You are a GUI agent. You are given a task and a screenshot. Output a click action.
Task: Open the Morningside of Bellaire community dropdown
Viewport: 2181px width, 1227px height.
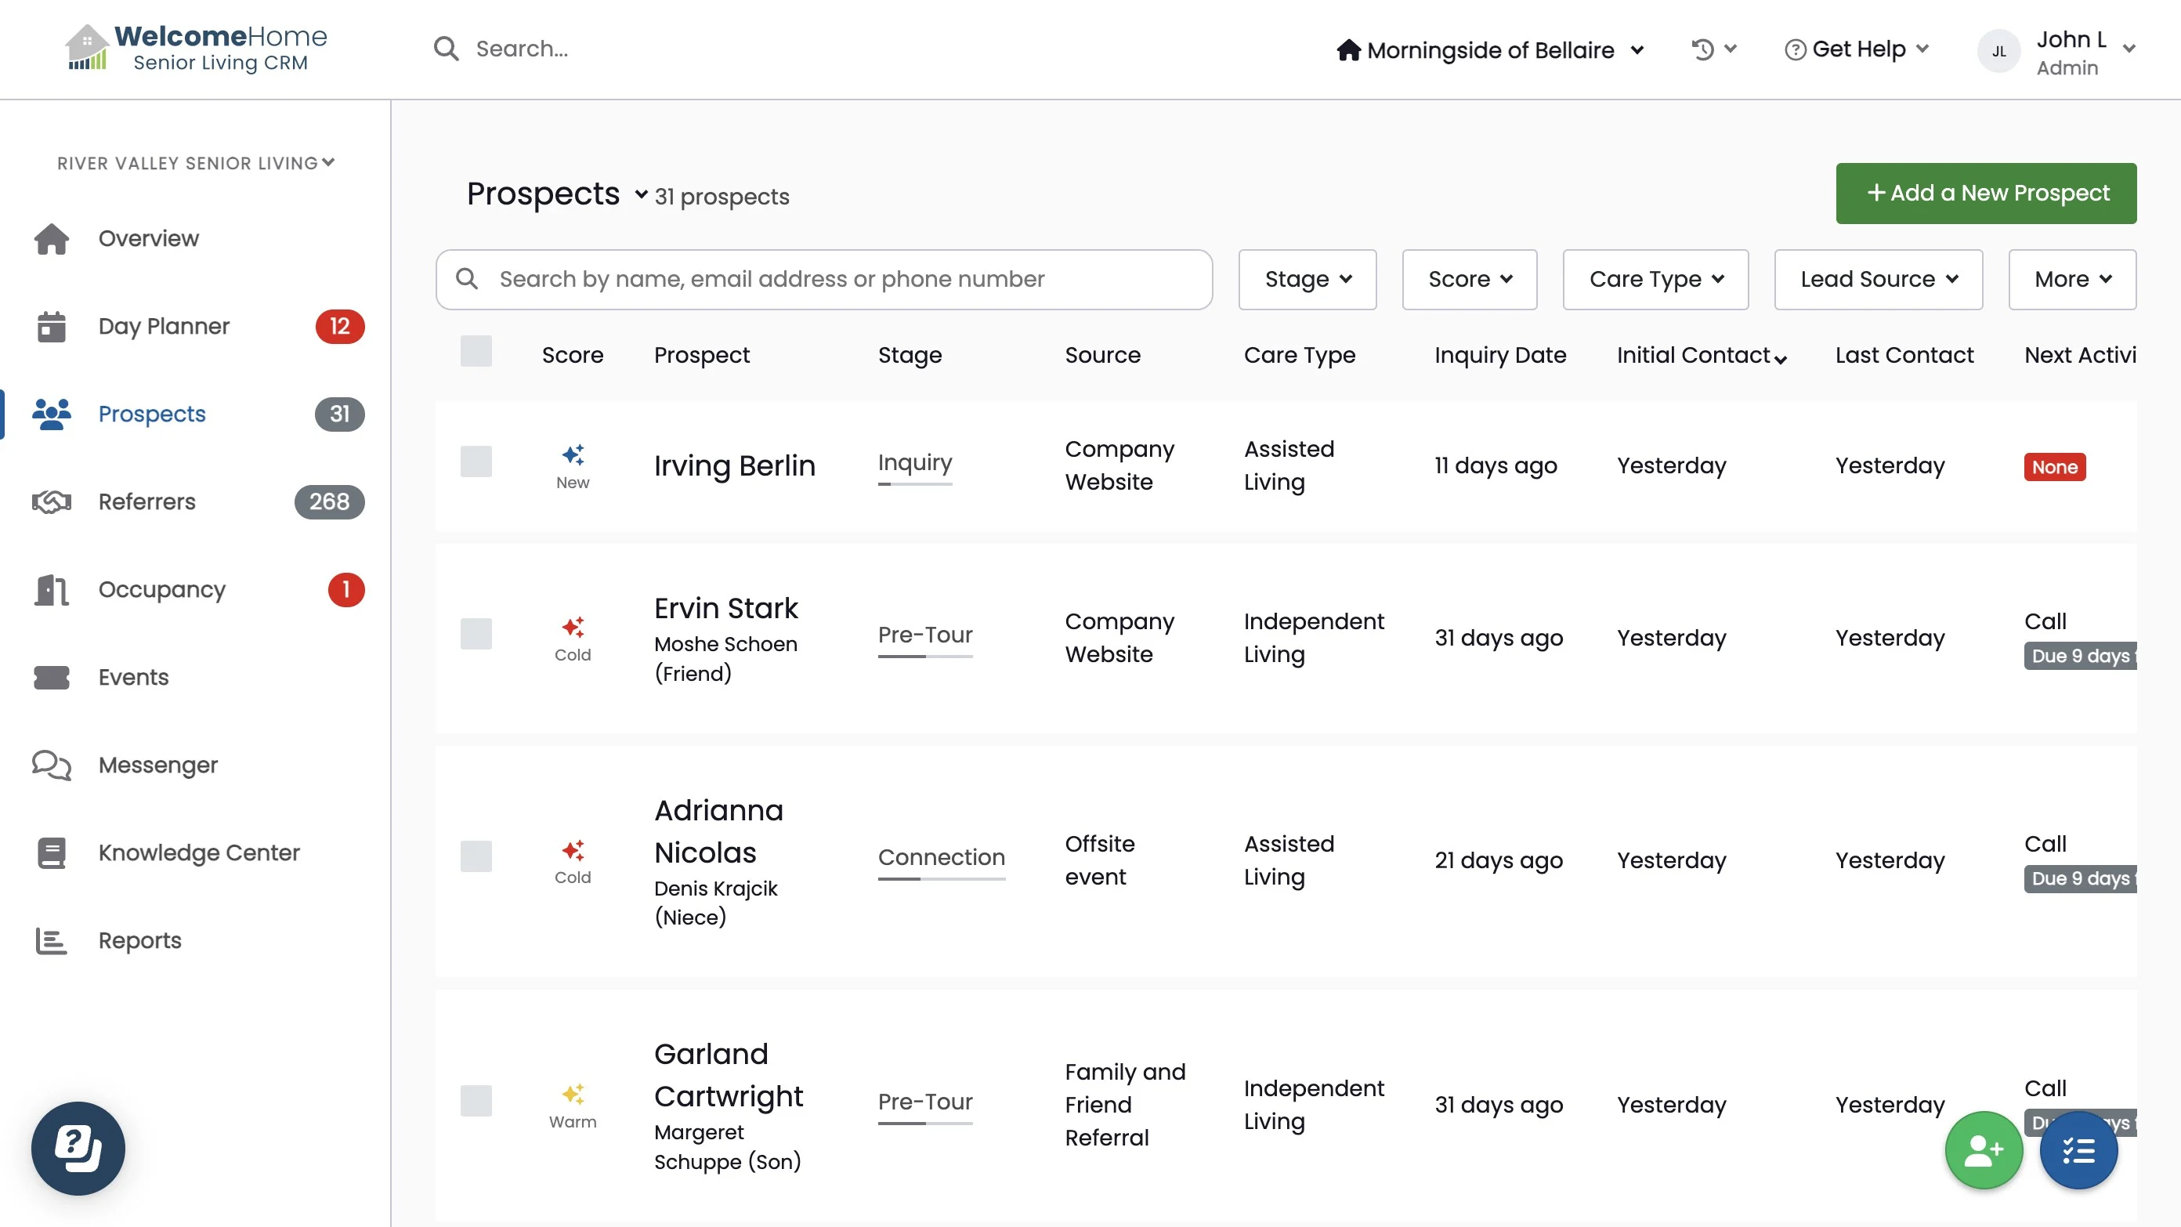click(x=1489, y=50)
